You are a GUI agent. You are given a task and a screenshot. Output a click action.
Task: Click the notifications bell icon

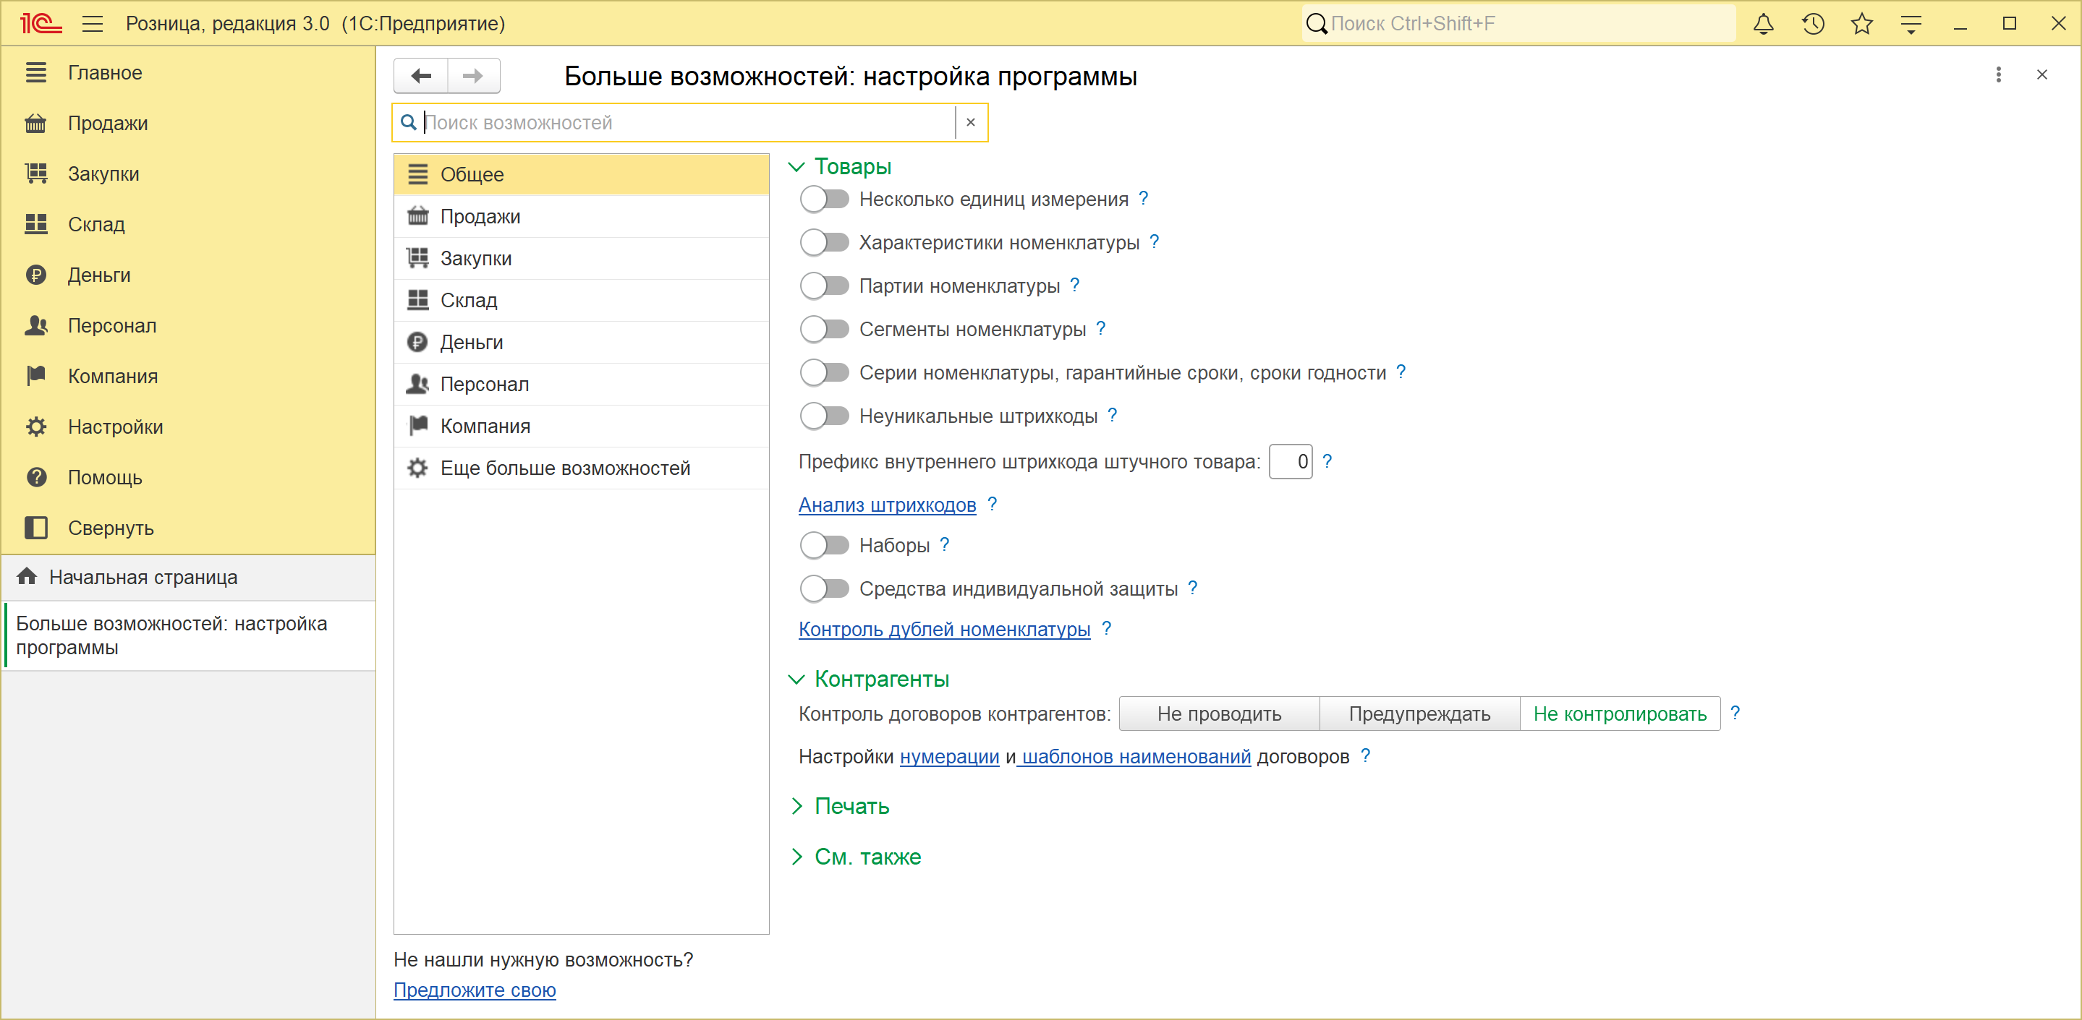[x=1763, y=23]
